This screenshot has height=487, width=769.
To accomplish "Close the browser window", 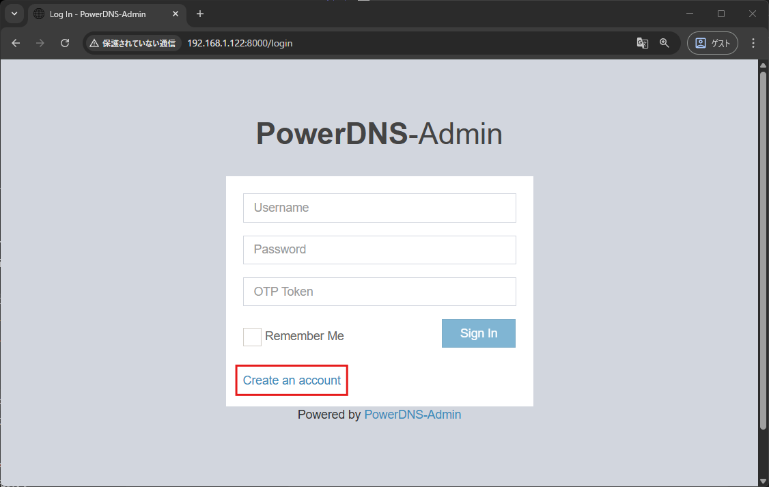I will 753,14.
